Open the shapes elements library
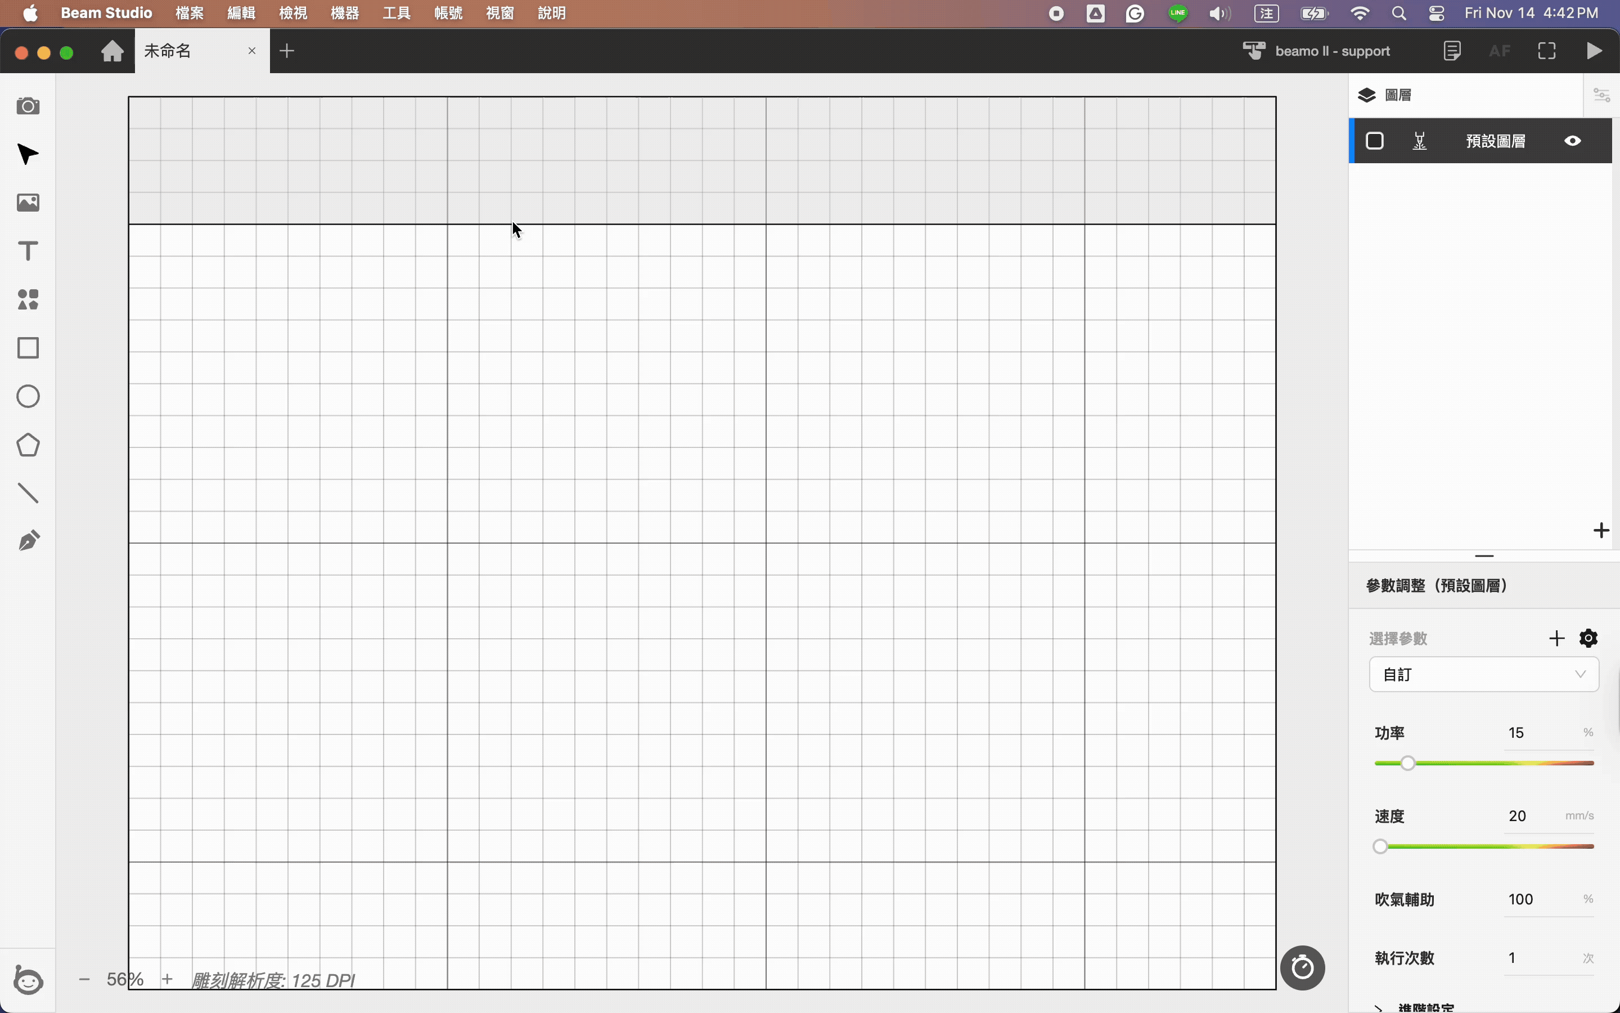 [28, 299]
